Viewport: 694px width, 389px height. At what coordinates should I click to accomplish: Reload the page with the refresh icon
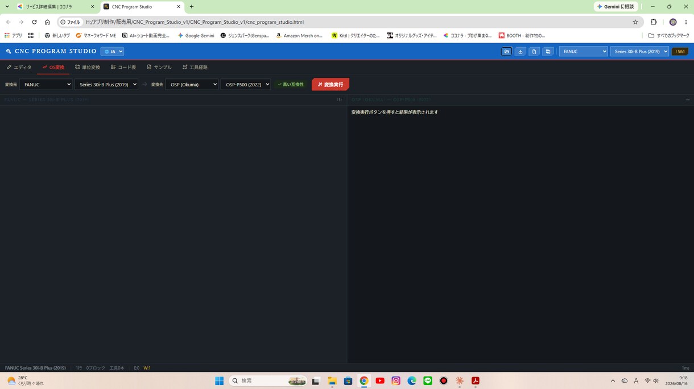tap(34, 22)
